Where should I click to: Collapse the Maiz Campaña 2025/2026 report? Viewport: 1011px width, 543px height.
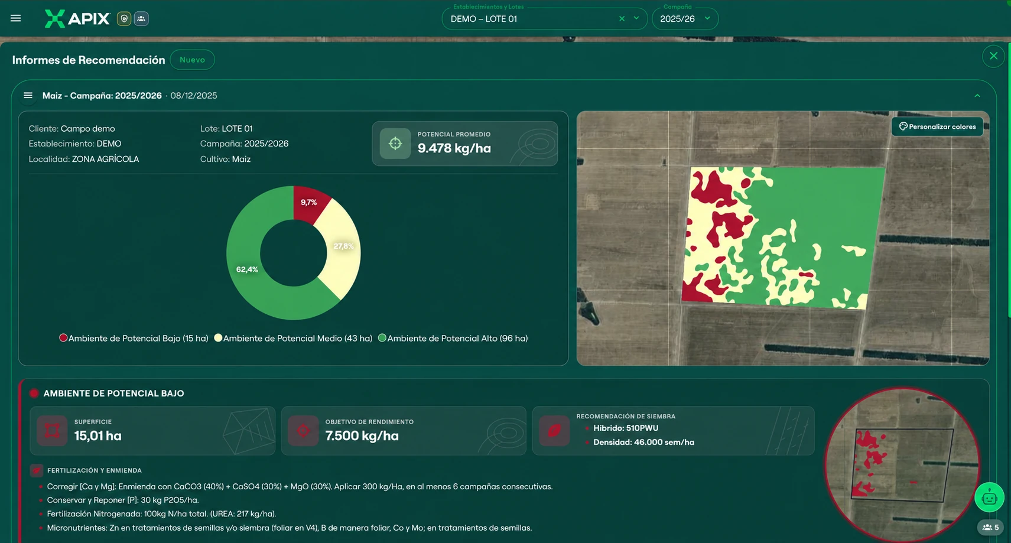(x=977, y=96)
